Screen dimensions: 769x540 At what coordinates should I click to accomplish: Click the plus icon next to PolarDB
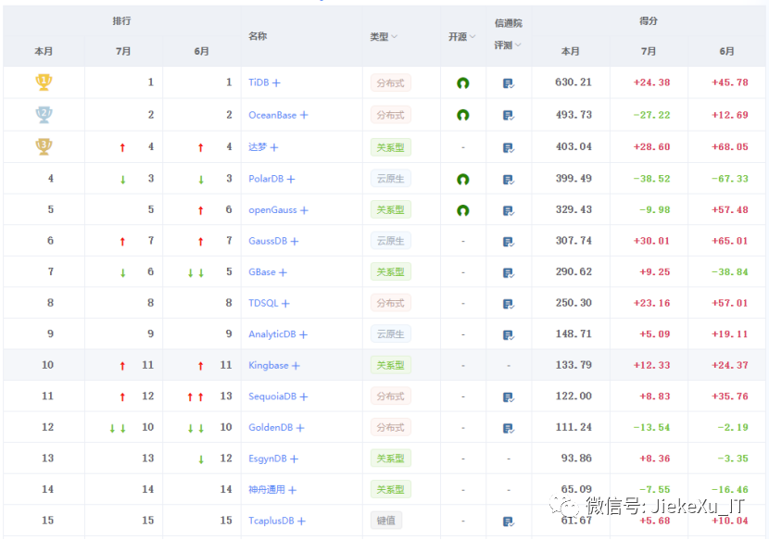291,179
